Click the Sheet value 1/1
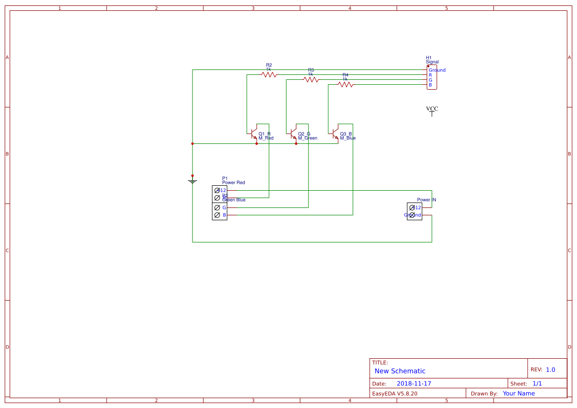Viewport: 577px width, 408px height. pos(538,383)
